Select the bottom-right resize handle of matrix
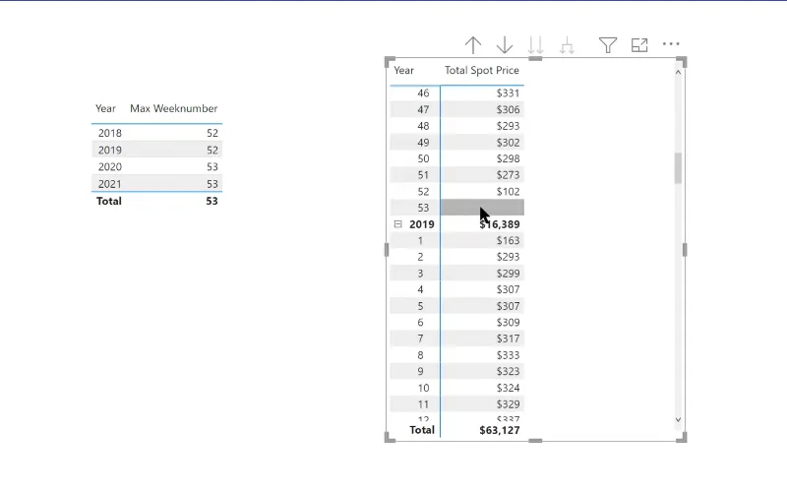The image size is (787, 492). 682,438
